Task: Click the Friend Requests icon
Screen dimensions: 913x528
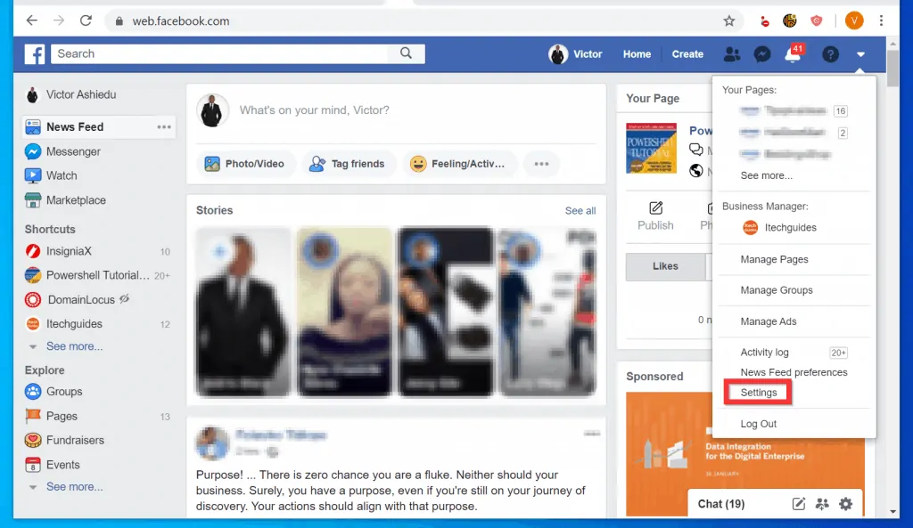Action: [732, 54]
